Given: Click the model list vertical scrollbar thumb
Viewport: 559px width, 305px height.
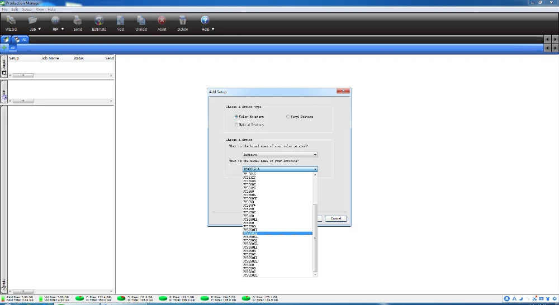Looking at the screenshot, I should [x=315, y=237].
